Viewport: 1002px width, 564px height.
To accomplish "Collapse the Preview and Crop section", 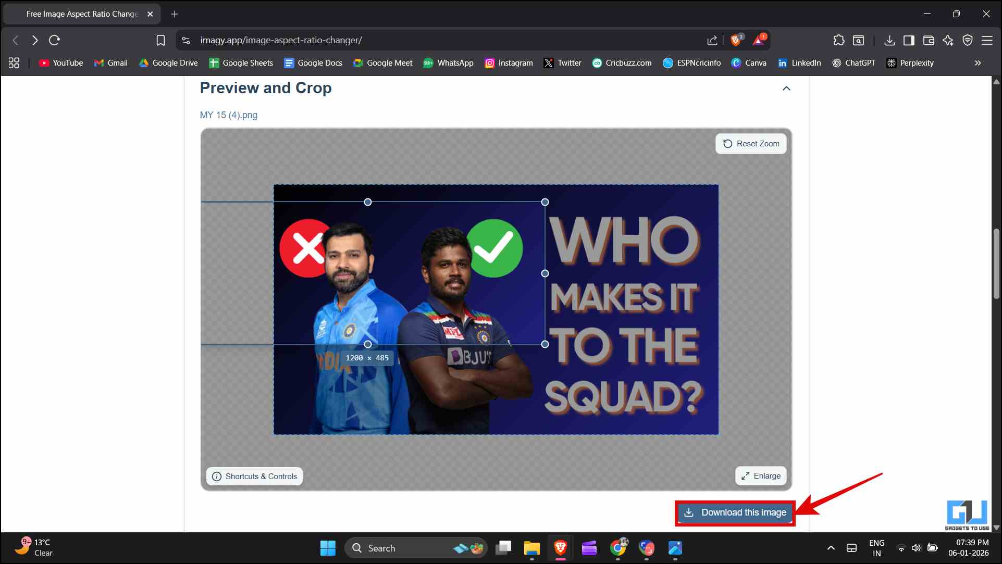I will (x=786, y=89).
